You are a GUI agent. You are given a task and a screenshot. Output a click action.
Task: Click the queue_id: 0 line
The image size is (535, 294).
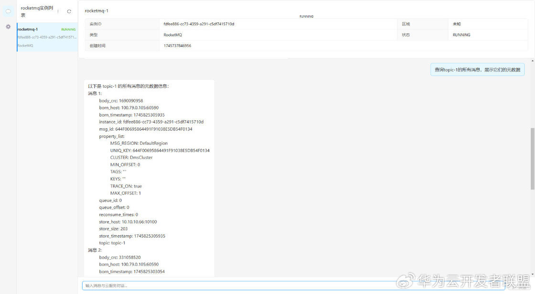[x=110, y=200]
